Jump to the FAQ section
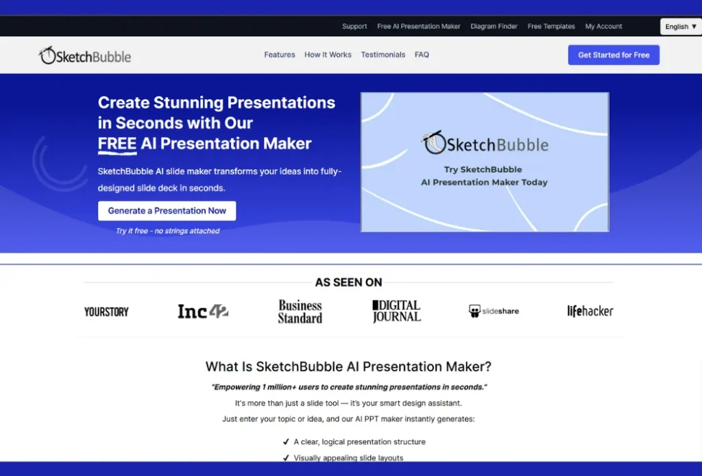Screen dimensions: 702x476 422,55
